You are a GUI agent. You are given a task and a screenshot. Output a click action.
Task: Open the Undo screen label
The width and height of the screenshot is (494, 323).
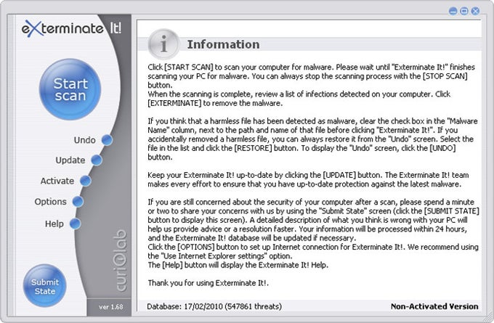(84, 140)
